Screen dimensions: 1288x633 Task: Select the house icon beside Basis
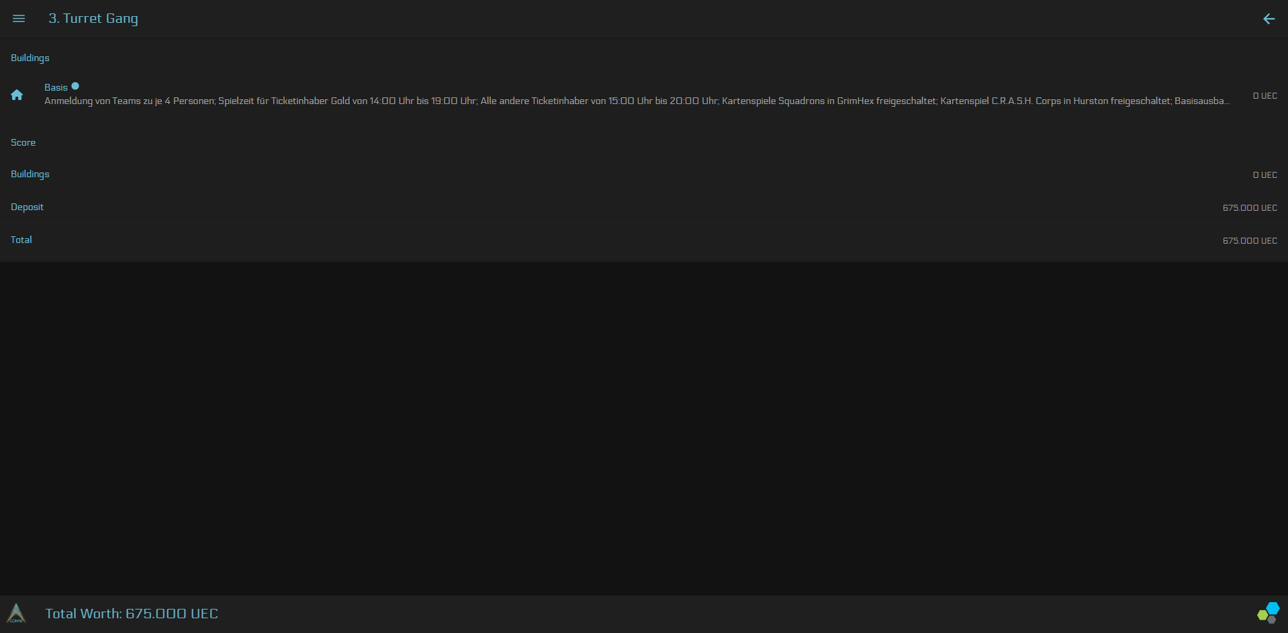coord(17,95)
